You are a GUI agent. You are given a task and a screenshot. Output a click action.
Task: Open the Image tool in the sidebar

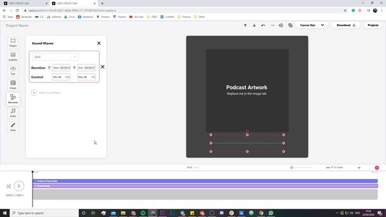(x=13, y=84)
